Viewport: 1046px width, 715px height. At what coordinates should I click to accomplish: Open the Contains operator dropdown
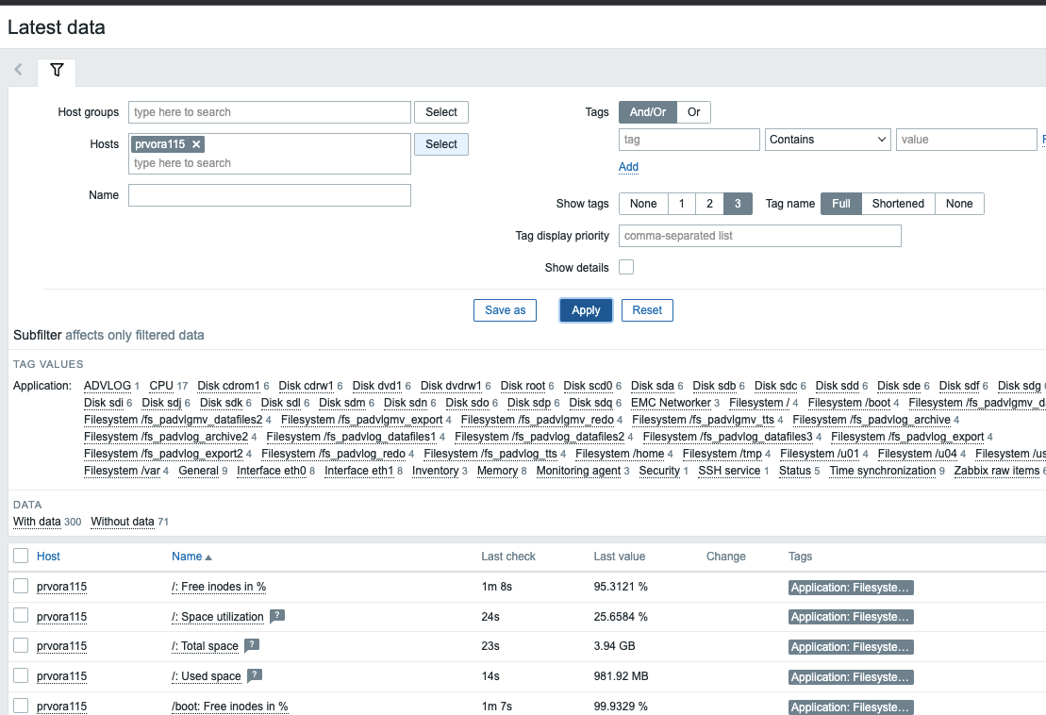(827, 139)
